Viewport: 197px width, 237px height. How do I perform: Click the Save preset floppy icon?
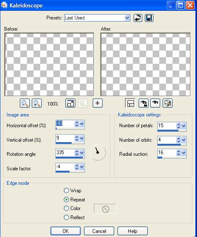click(x=149, y=18)
